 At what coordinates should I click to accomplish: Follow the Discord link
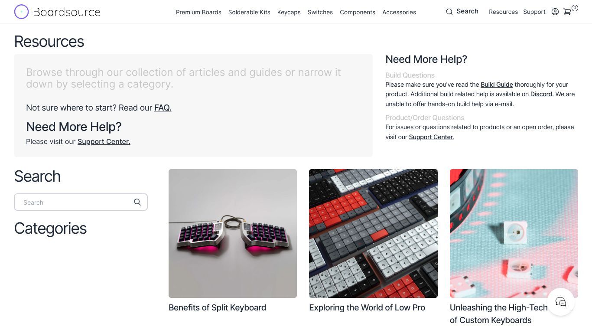click(x=542, y=94)
